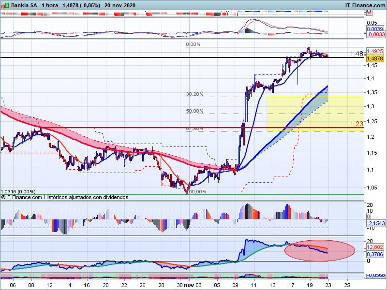387x290 pixels.
Task: Click the orange 1,4925 price tag
Action: 375,51
